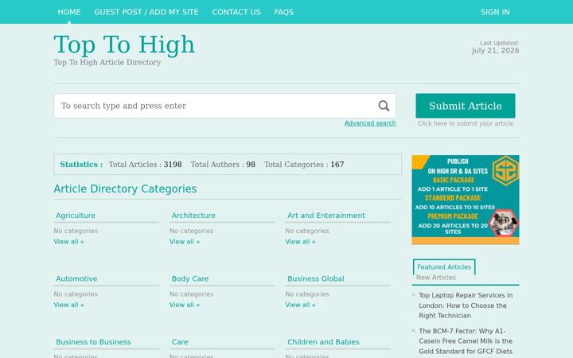
Task: Click the Last Updated date July 21, 2026
Action: (x=495, y=50)
